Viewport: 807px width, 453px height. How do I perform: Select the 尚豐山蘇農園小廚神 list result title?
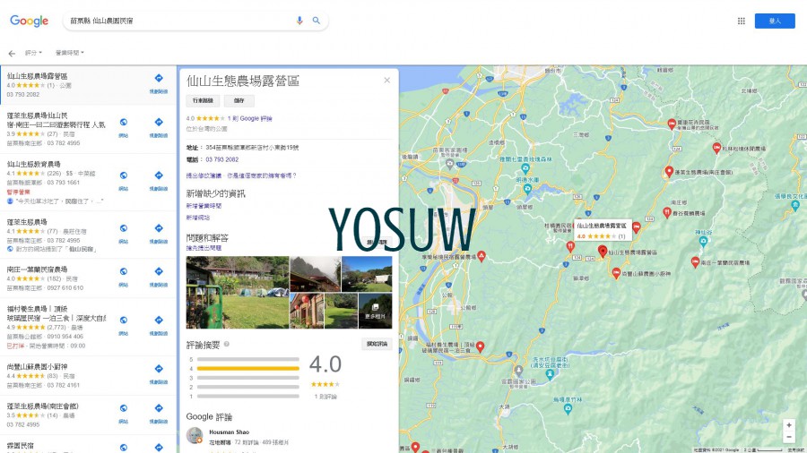37,367
